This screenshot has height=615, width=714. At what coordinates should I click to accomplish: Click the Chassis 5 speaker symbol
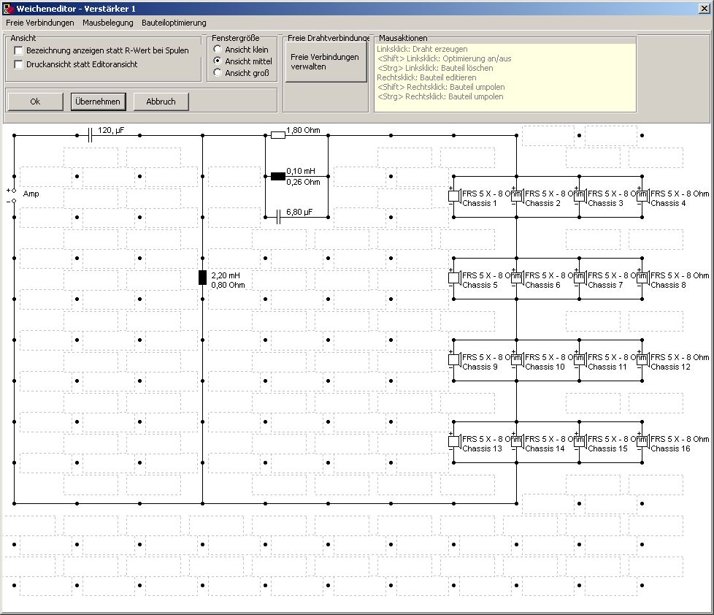coord(455,278)
